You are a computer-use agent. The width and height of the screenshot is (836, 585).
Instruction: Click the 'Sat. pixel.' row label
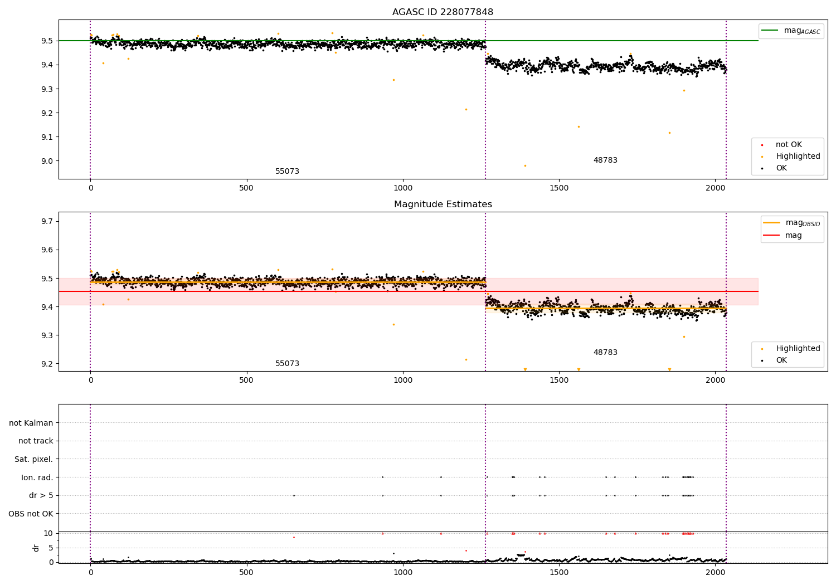click(34, 459)
